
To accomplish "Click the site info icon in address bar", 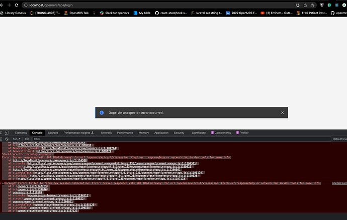I will pyautogui.click(x=26, y=5).
